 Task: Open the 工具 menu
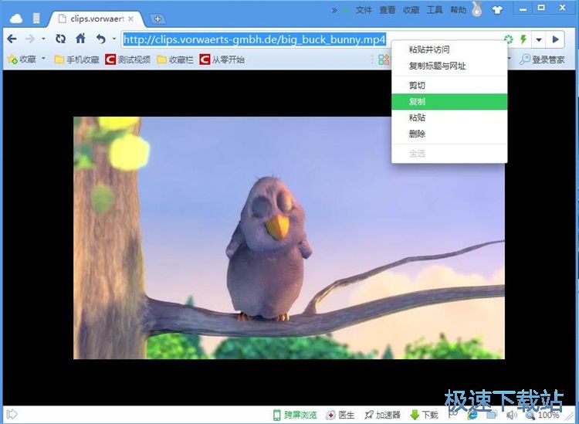[435, 10]
